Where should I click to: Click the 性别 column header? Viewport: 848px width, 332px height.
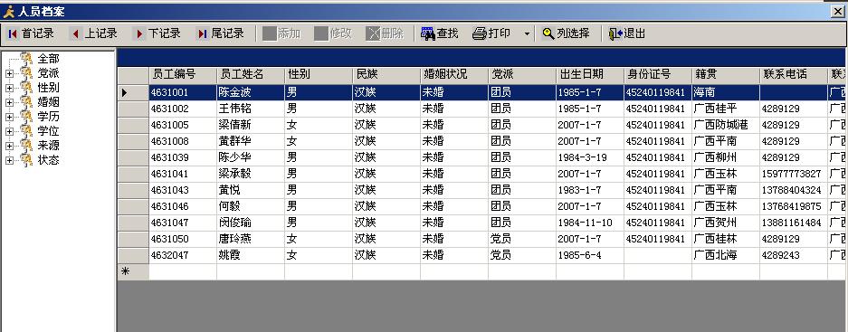pos(319,75)
